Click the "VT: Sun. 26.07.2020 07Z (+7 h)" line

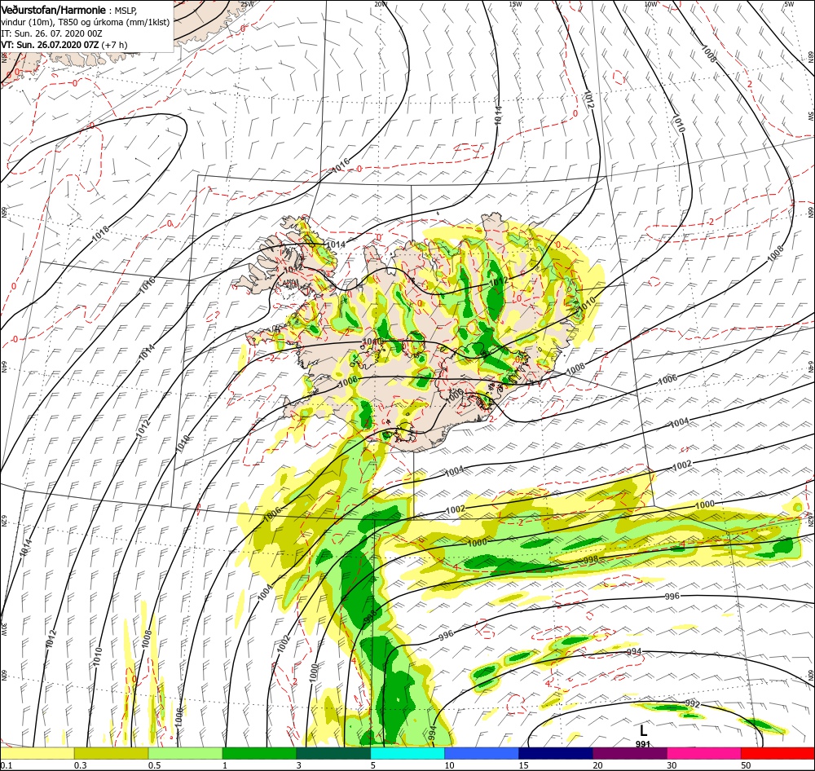[64, 45]
